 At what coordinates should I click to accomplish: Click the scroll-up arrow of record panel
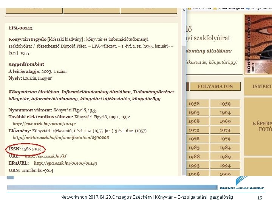click(184, 10)
